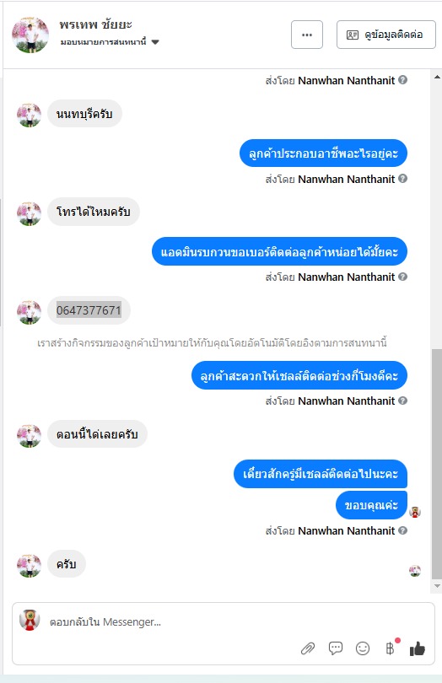
Task: Click the customer avatar beside นนทบุรีครับ
Action: click(29, 115)
